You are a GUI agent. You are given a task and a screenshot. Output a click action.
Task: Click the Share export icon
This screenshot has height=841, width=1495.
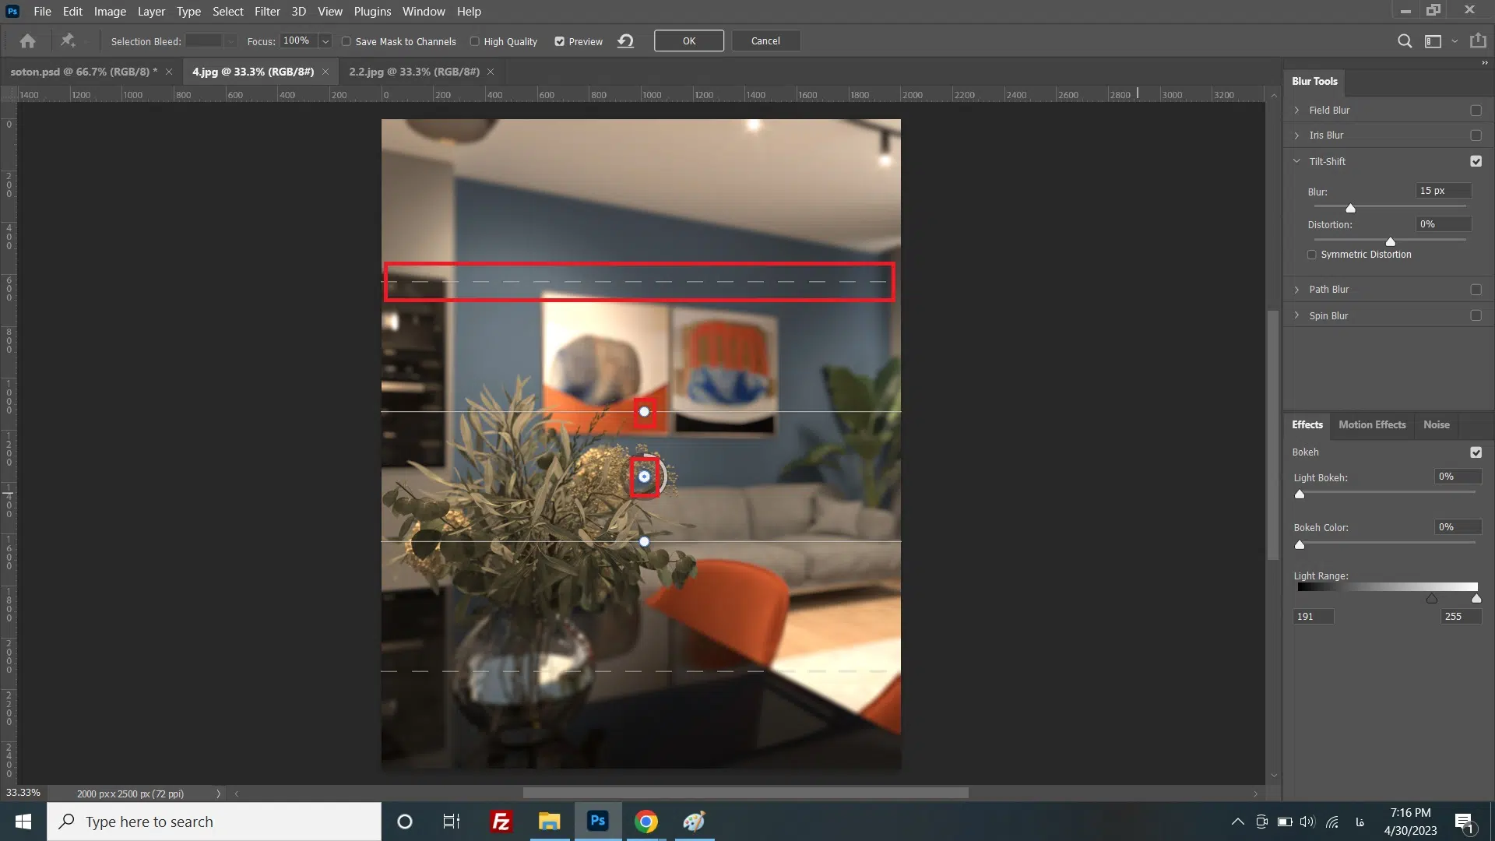click(x=1478, y=41)
